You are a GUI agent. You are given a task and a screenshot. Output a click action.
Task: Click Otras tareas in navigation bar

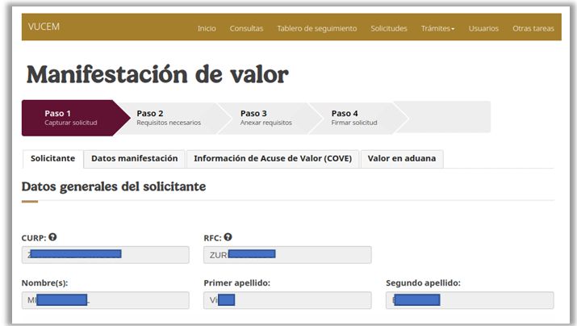coord(533,28)
